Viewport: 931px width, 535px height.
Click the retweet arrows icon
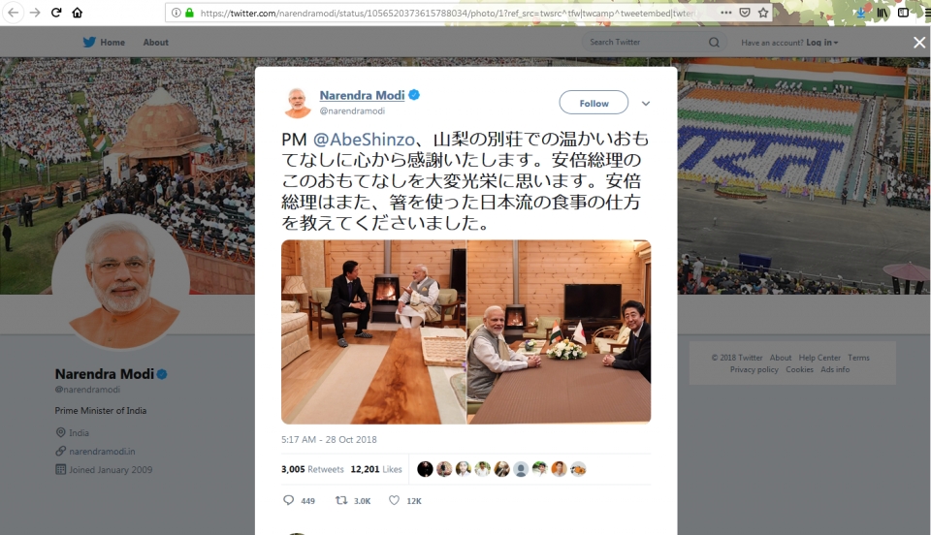[341, 501]
